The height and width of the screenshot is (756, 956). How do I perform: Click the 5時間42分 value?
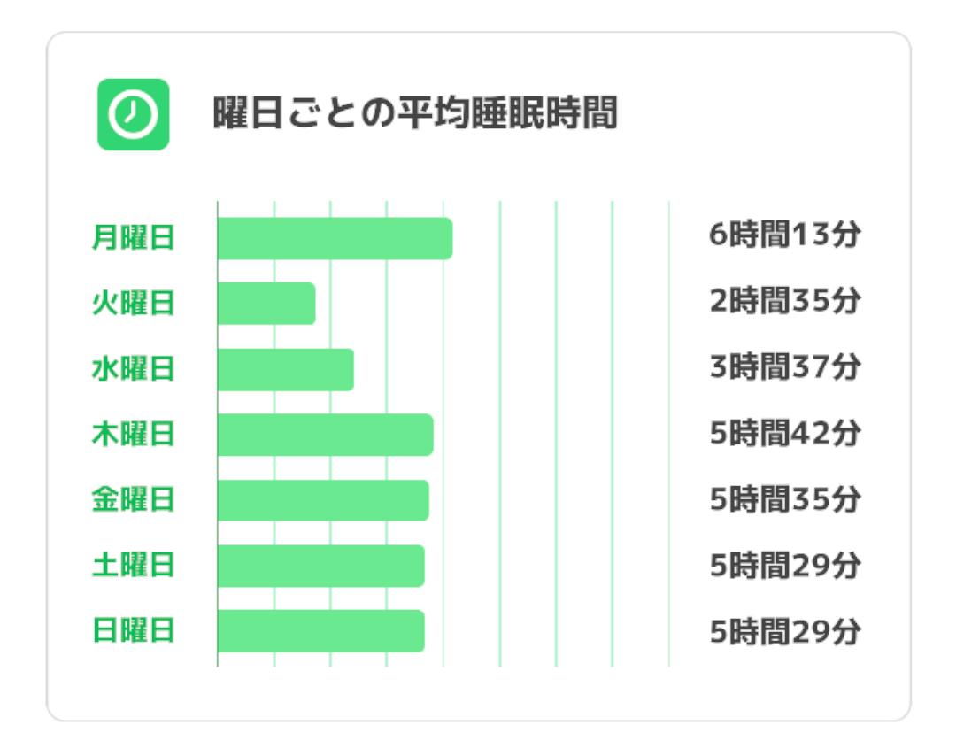pos(784,435)
